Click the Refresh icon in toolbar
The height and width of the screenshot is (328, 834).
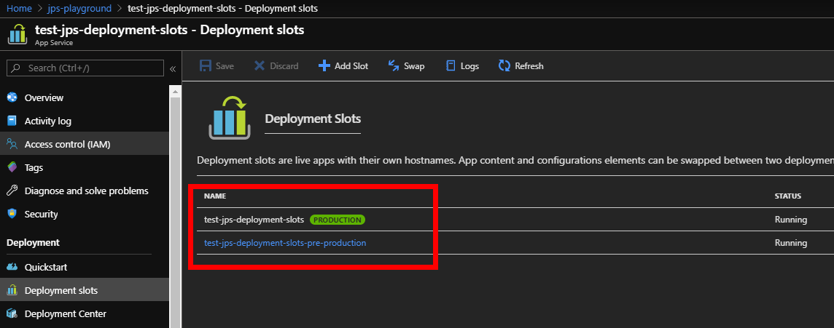pyautogui.click(x=504, y=66)
